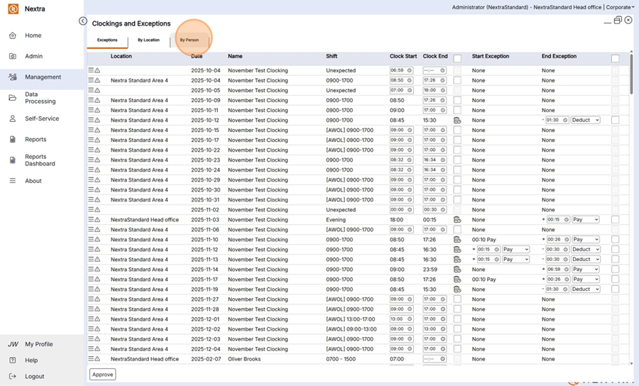Click the Nextra logo icon
The image size is (639, 386).
(x=13, y=10)
